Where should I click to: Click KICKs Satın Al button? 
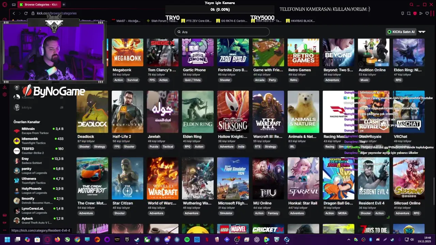[401, 32]
